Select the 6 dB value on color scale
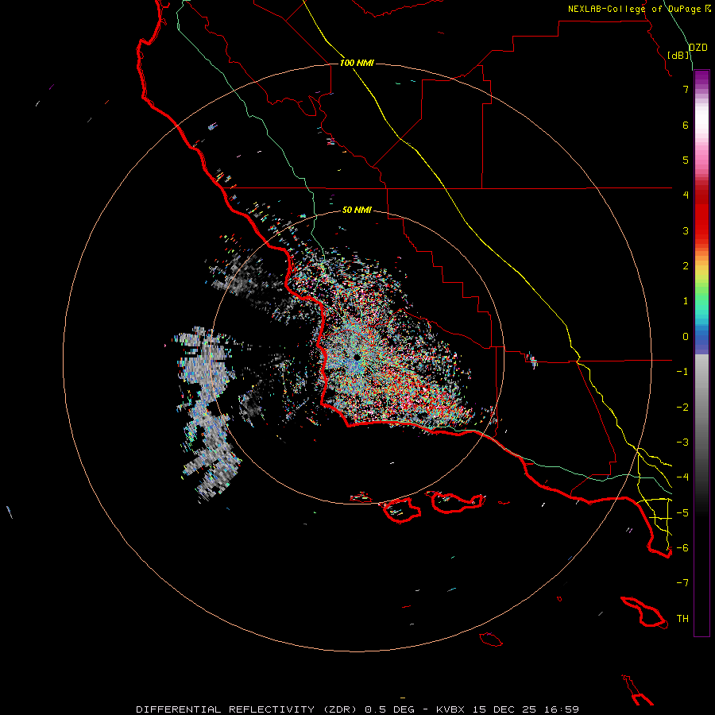The width and height of the screenshot is (715, 715). click(686, 125)
